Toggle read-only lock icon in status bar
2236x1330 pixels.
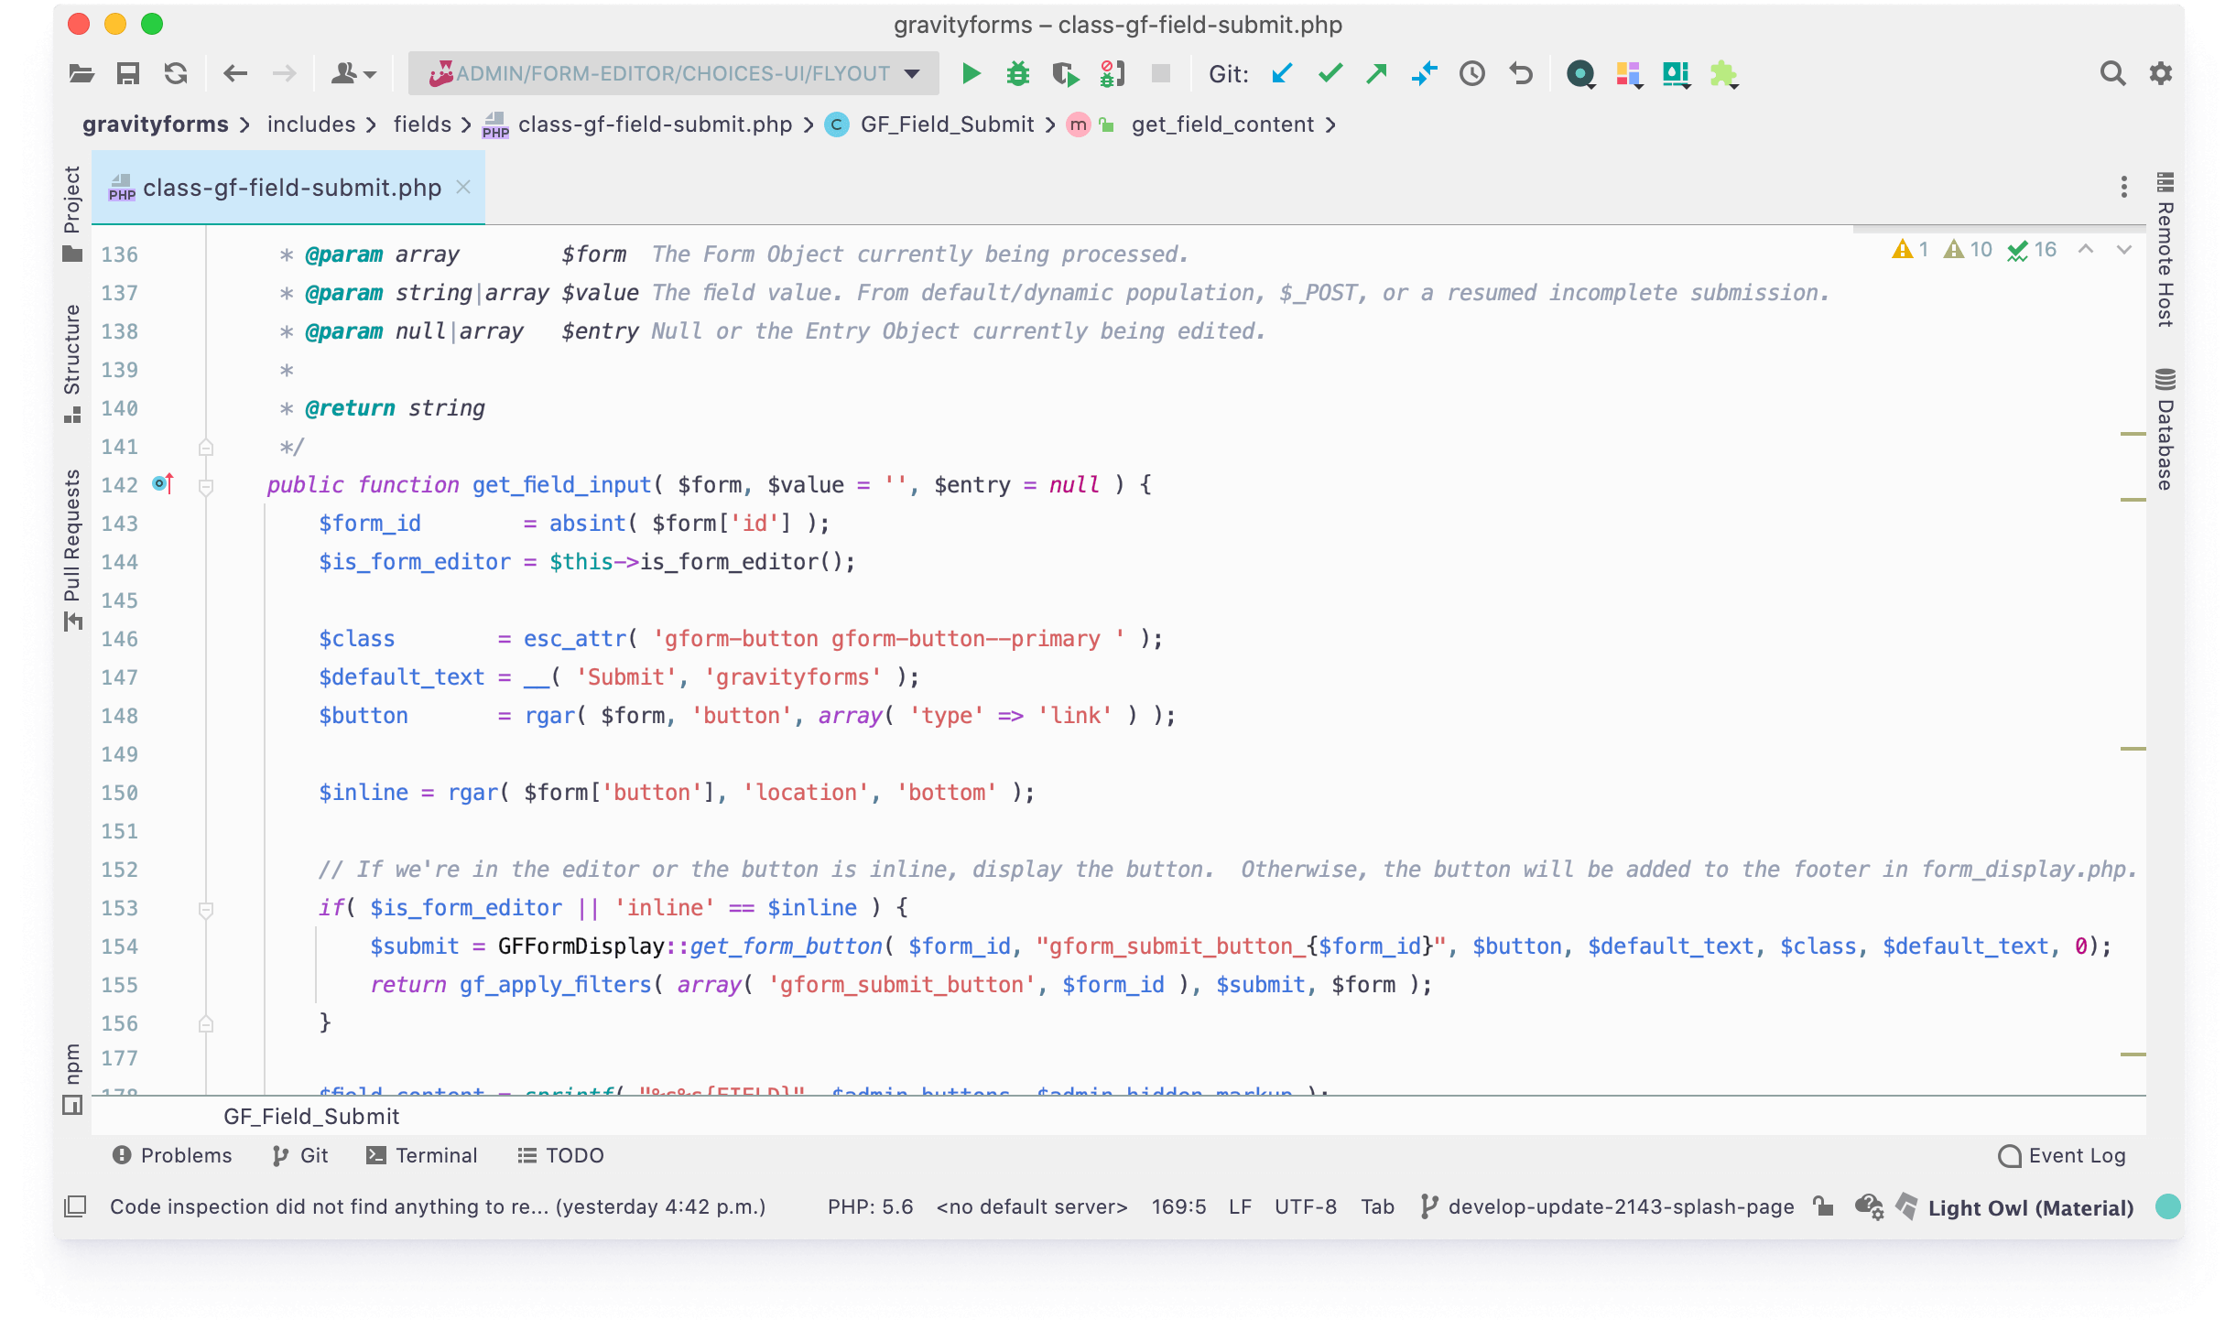pyautogui.click(x=1823, y=1206)
